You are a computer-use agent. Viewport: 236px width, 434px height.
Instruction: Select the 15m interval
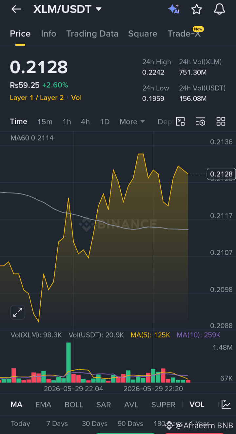coord(45,122)
